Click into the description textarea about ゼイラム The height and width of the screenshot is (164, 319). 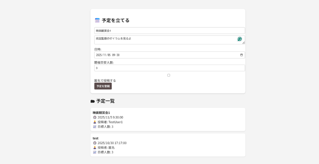(x=162, y=40)
